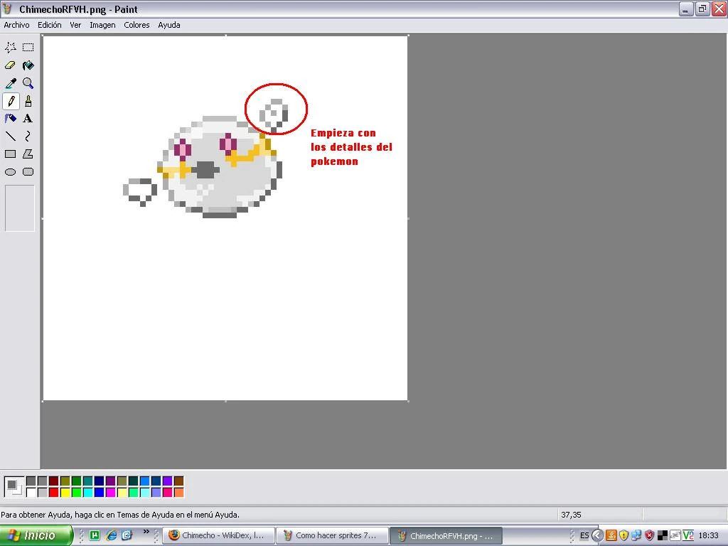The image size is (728, 546).
Task: Pick the yellow palette color
Action: pos(65,492)
